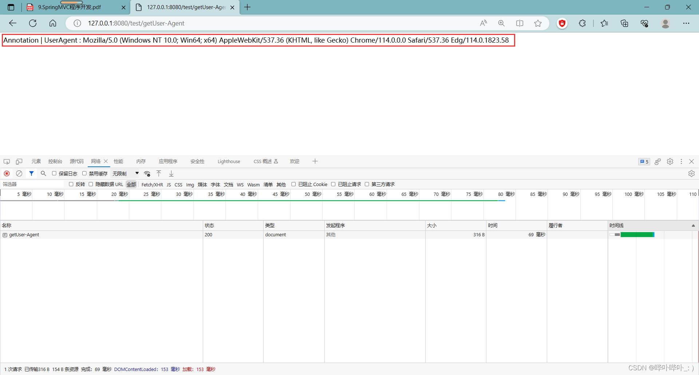The height and width of the screenshot is (375, 699).
Task: Close the 9.SpringMVC pdf tab
Action: 123,7
